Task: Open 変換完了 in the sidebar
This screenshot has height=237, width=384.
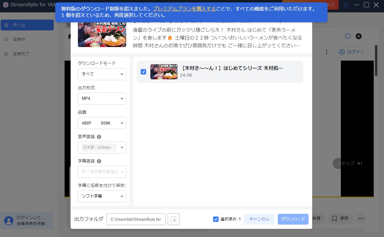Action: [x=27, y=54]
